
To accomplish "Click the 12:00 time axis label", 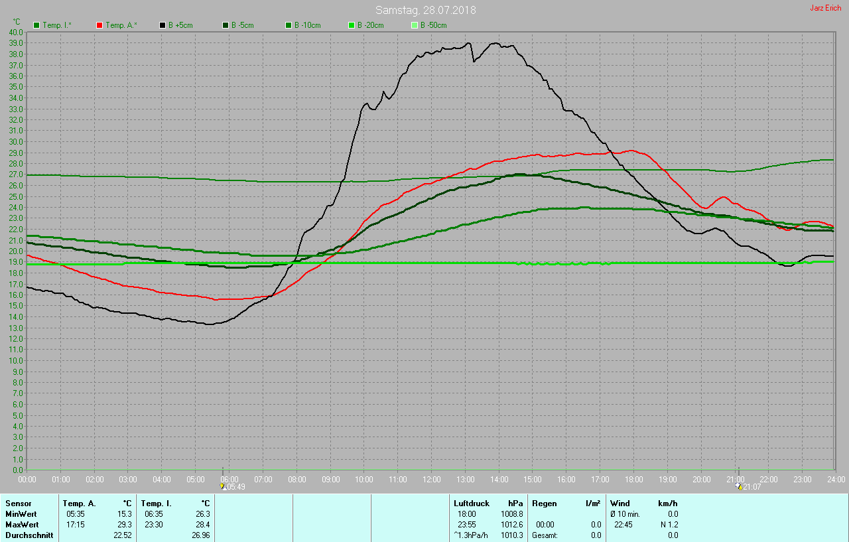I will tap(432, 479).
